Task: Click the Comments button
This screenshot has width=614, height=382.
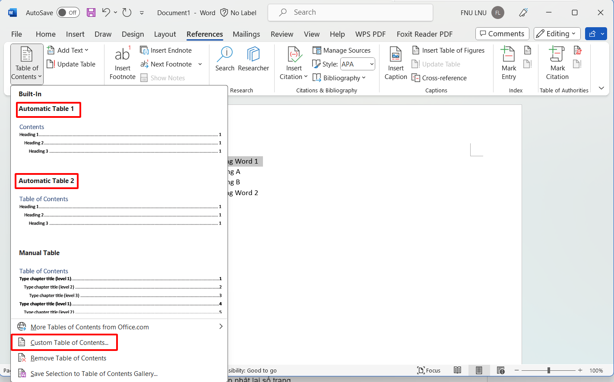Action: click(502, 34)
